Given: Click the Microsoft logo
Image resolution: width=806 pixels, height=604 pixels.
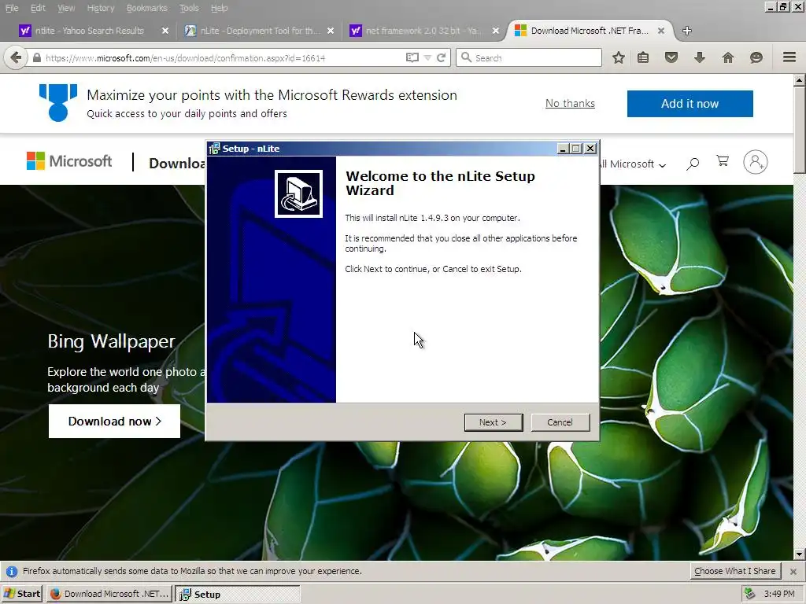Looking at the screenshot, I should point(69,161).
